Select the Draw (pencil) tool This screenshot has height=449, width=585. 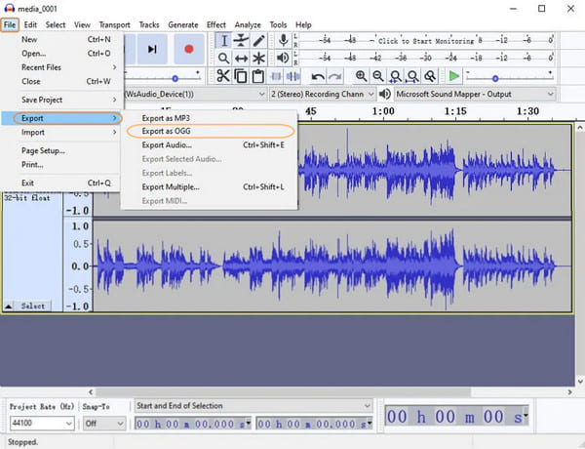pyautogui.click(x=259, y=40)
